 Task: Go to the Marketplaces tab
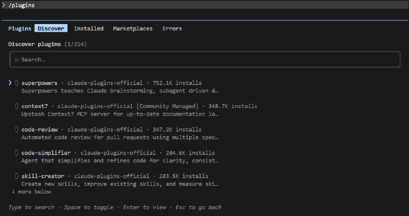pos(133,29)
